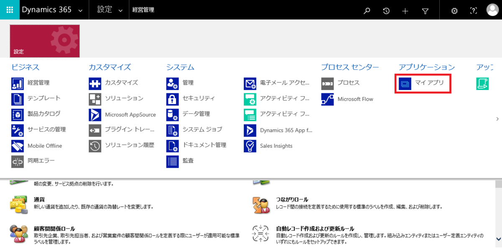Click the search magnifier icon
Viewport: 502px width, 249px height.
tap(367, 11)
